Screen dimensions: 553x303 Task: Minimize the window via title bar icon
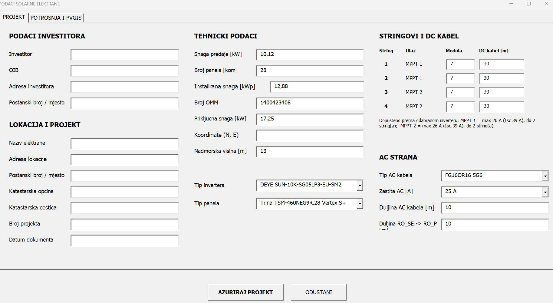point(511,4)
